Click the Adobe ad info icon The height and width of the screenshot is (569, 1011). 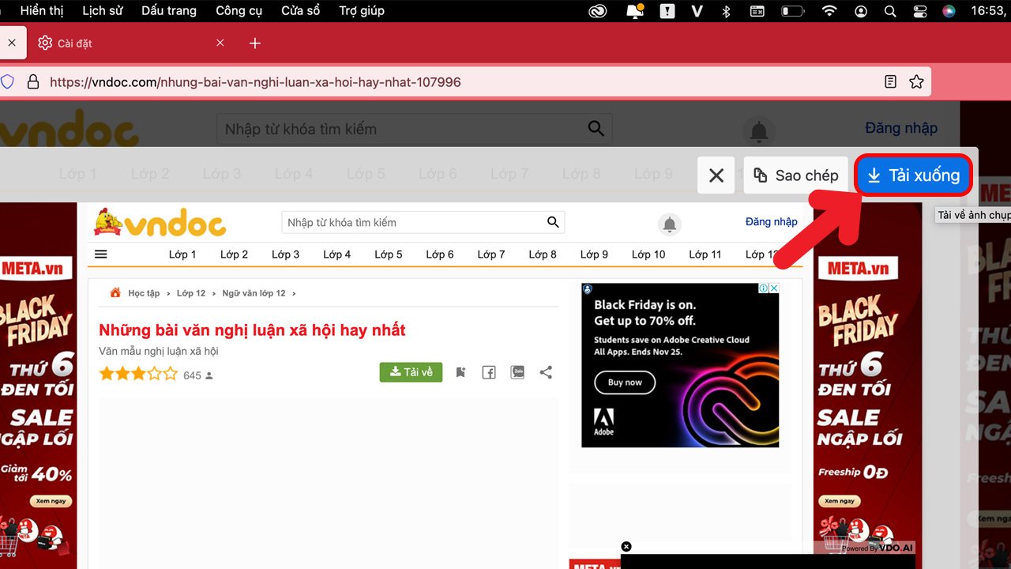click(765, 288)
